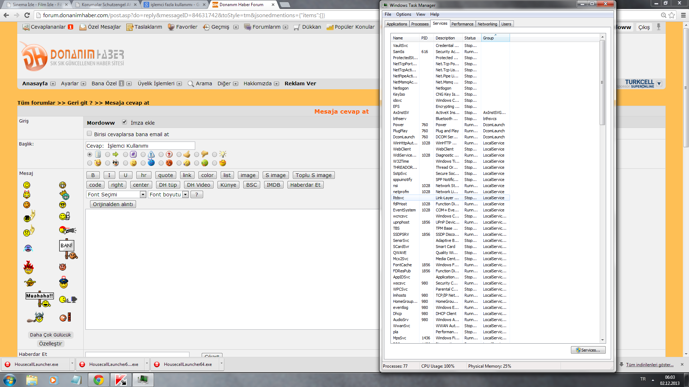Click the Arama magnifier icon
The height and width of the screenshot is (387, 689).
tap(191, 83)
